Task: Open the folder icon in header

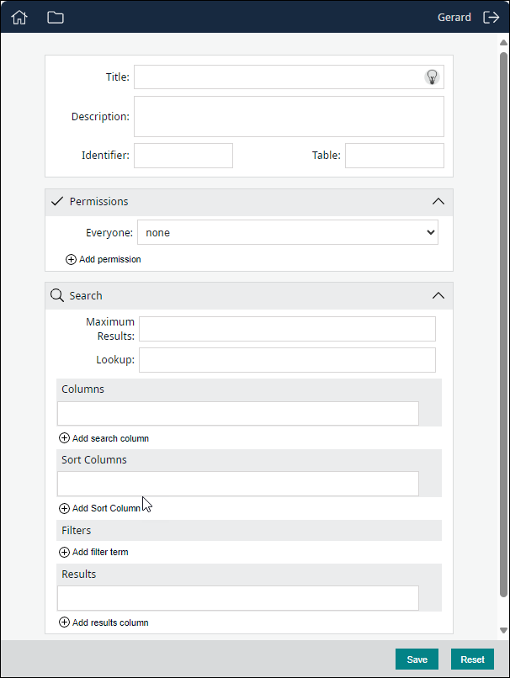Action: [x=56, y=17]
